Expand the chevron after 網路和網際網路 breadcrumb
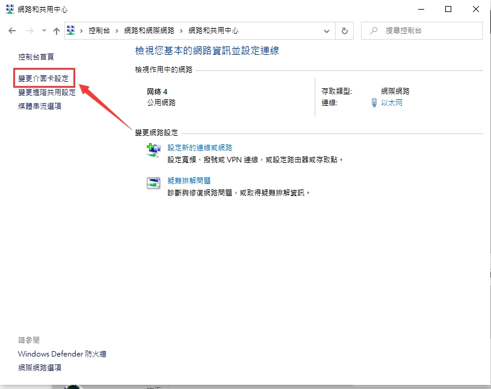491x389 pixels. (181, 31)
